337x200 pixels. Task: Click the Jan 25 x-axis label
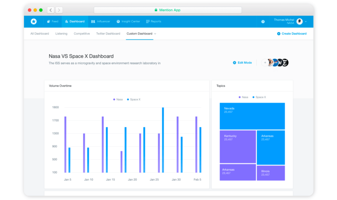[x=154, y=180]
